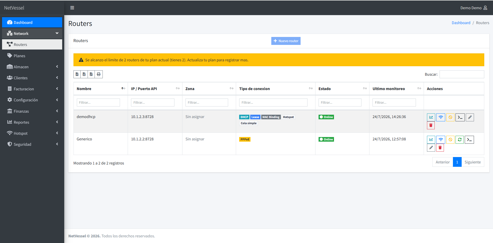Export the routers table as PDF
This screenshot has width=493, height=243.
(91, 74)
